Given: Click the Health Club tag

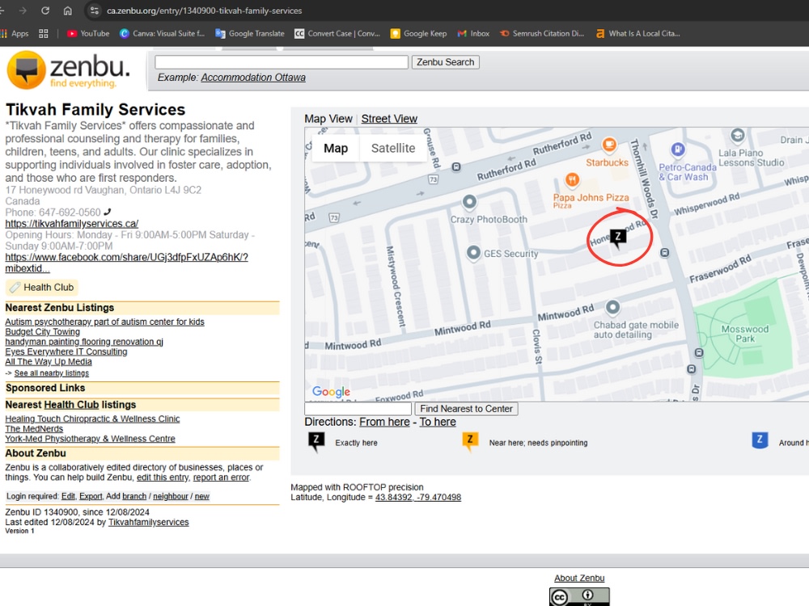Looking at the screenshot, I should (42, 287).
